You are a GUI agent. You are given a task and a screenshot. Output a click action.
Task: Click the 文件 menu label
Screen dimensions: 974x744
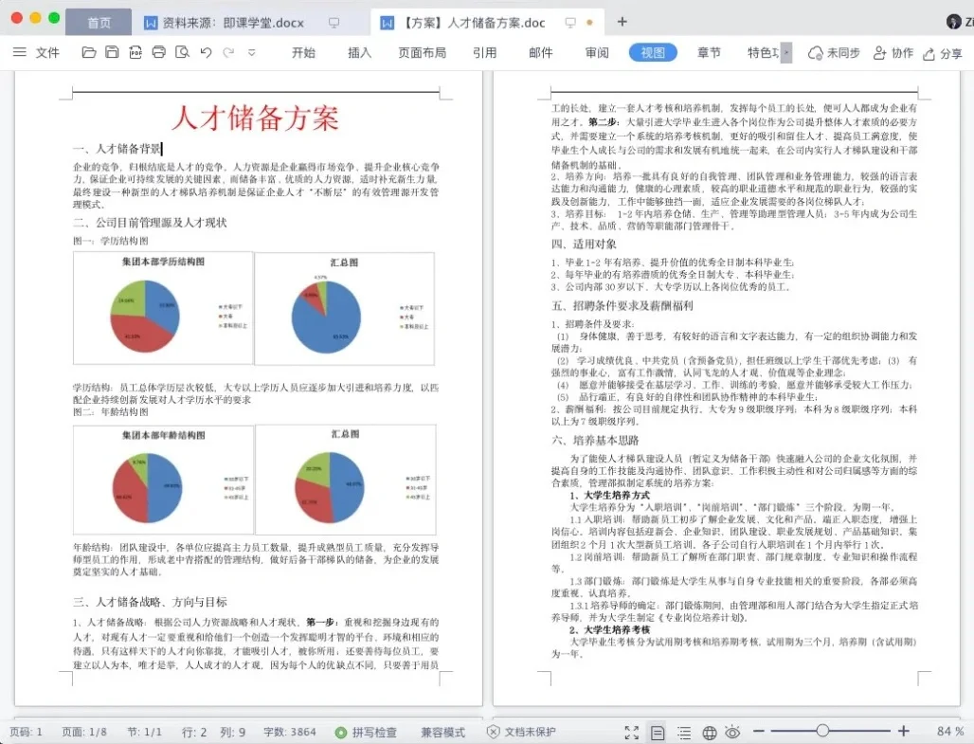(x=47, y=53)
